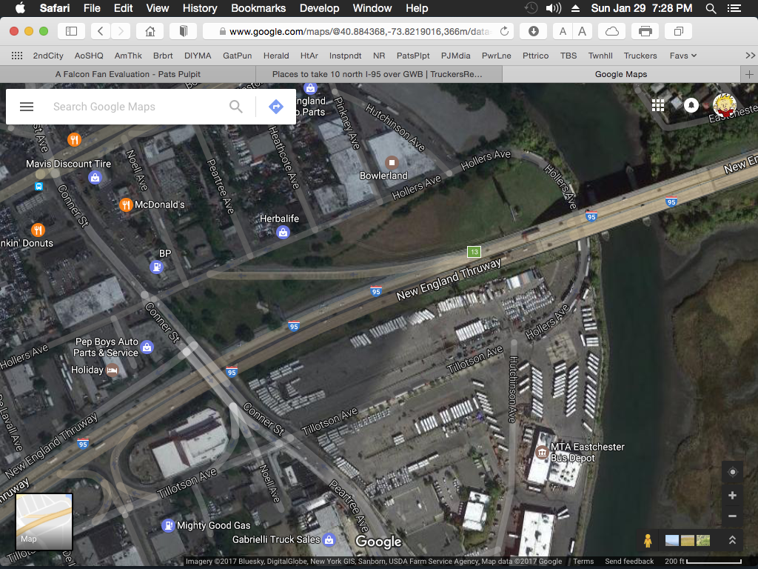This screenshot has height=569, width=758.
Task: Open the Google apps grid
Action: tap(658, 105)
